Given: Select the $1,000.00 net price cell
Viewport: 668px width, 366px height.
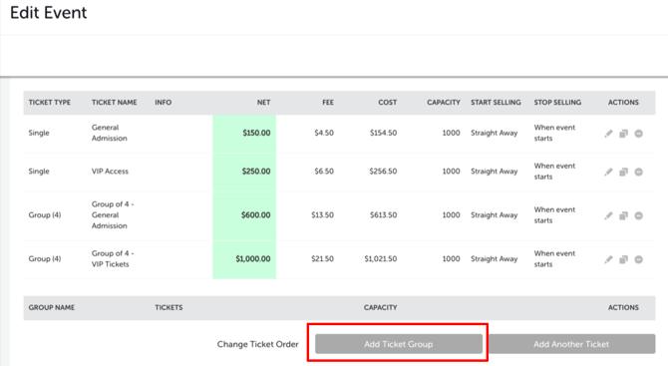Looking at the screenshot, I should [x=244, y=259].
